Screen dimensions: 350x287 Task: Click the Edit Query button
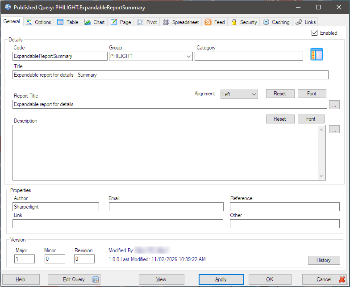pos(74,279)
